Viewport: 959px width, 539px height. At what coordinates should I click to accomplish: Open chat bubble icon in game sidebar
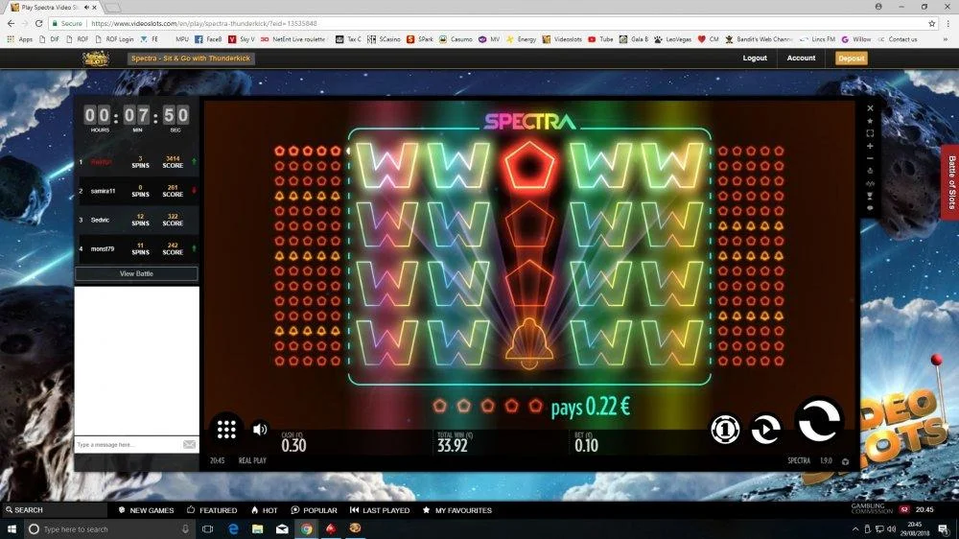click(870, 208)
